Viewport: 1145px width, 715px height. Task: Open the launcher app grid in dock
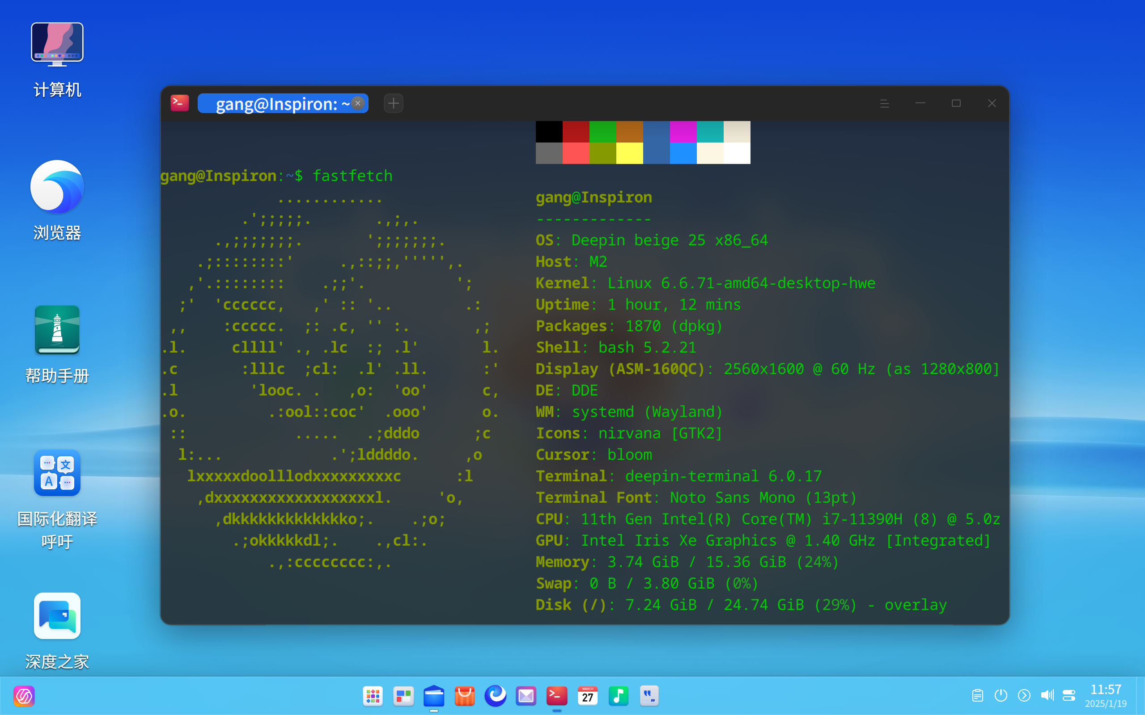[x=373, y=696]
